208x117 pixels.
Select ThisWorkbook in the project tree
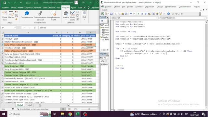click(x=105, y=35)
